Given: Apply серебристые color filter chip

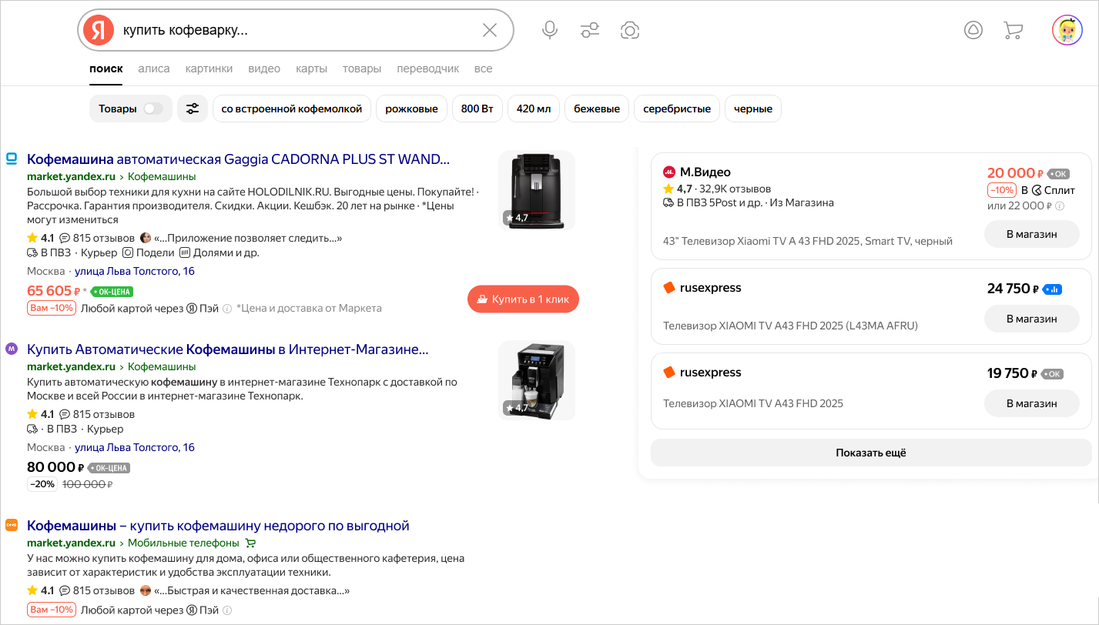Looking at the screenshot, I should [677, 109].
